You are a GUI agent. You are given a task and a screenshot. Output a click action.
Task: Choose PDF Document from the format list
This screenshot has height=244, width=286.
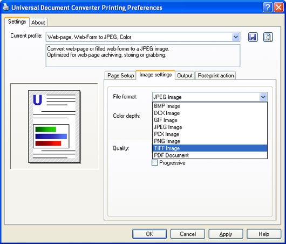210,155
